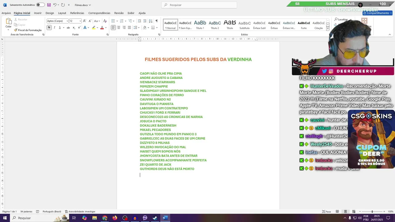Click the bullet list icon
The height and width of the screenshot is (222, 395).
point(113,21)
